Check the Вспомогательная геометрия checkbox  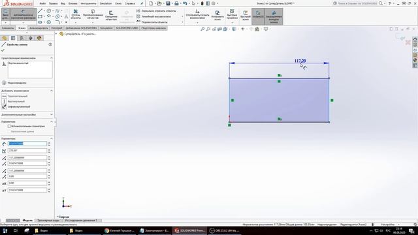pos(9,126)
